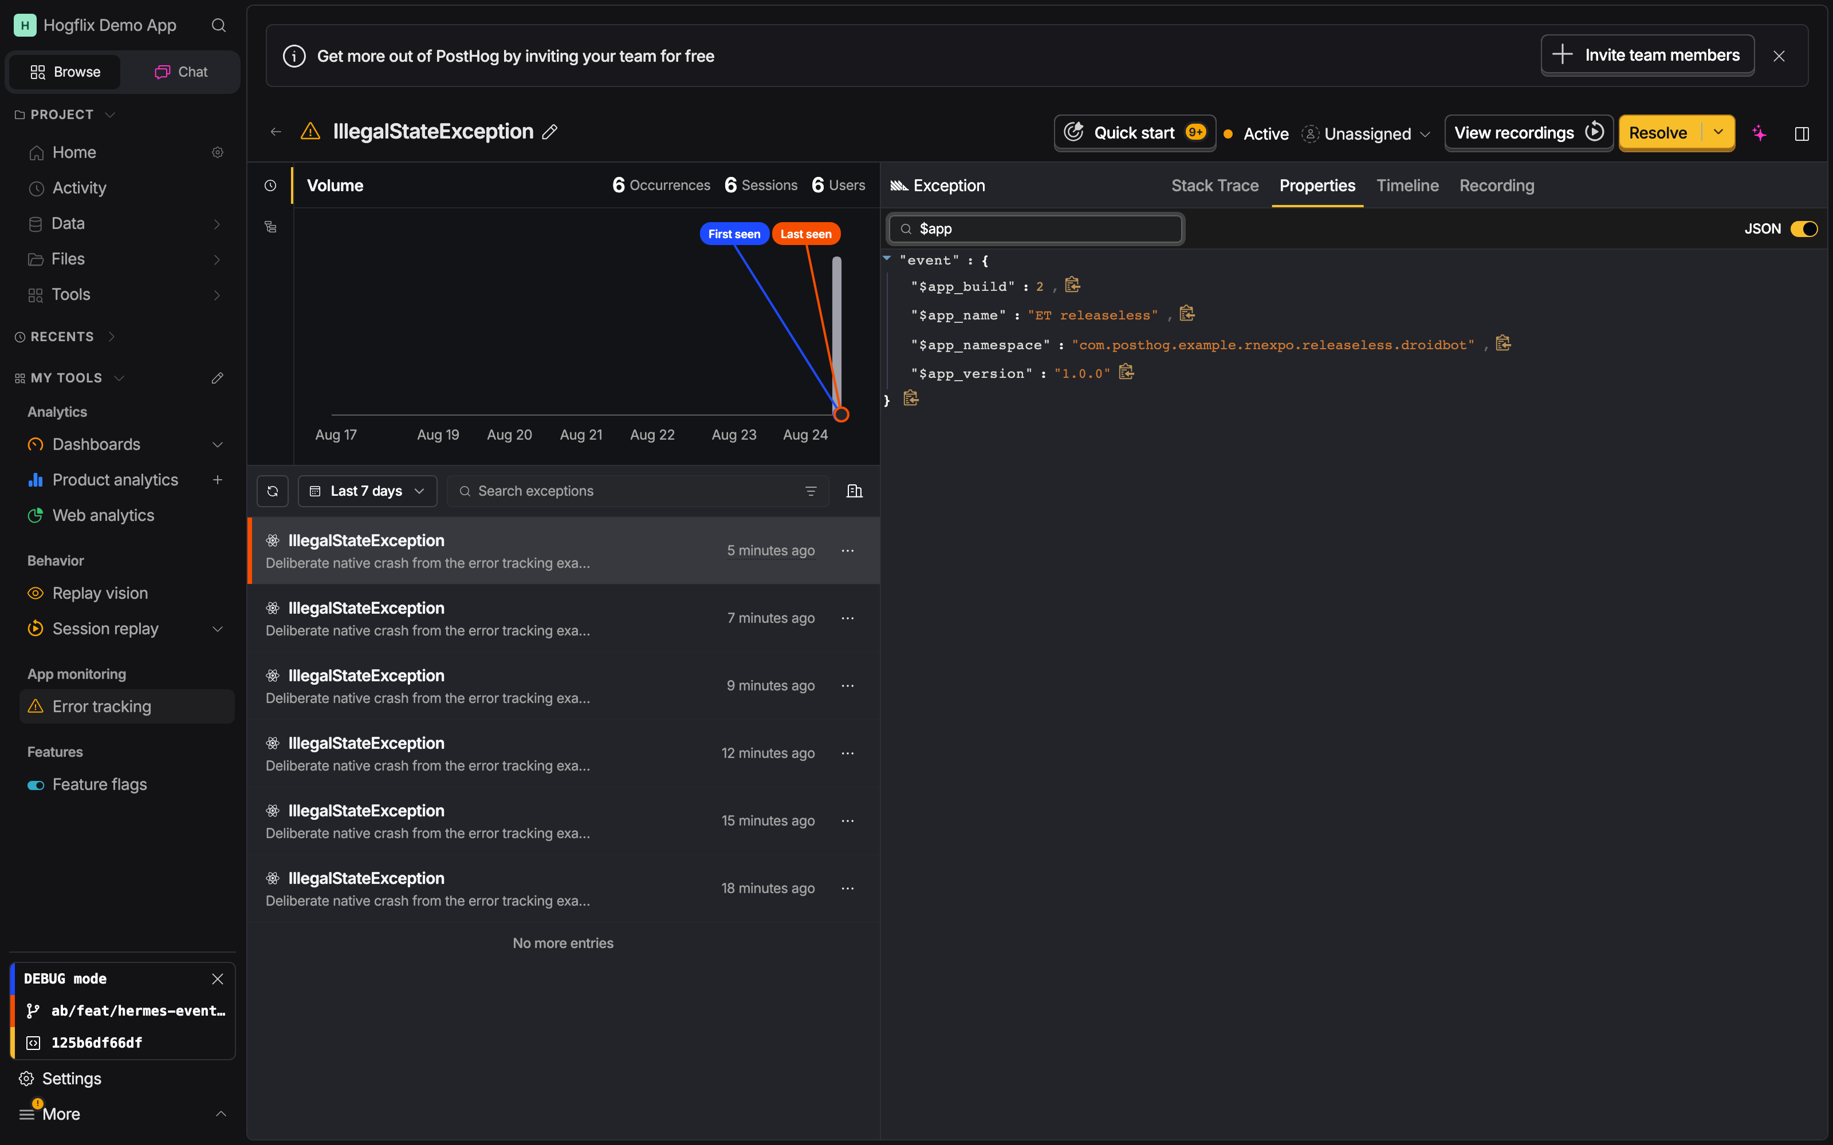The image size is (1833, 1145).
Task: Click the First seen chart marker
Action: tap(734, 234)
